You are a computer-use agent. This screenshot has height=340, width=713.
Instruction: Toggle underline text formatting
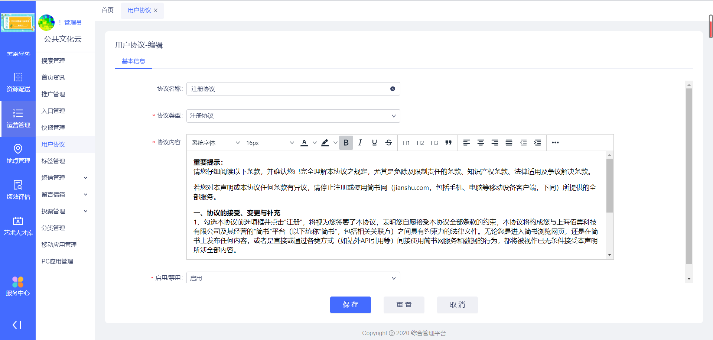pyautogui.click(x=374, y=143)
